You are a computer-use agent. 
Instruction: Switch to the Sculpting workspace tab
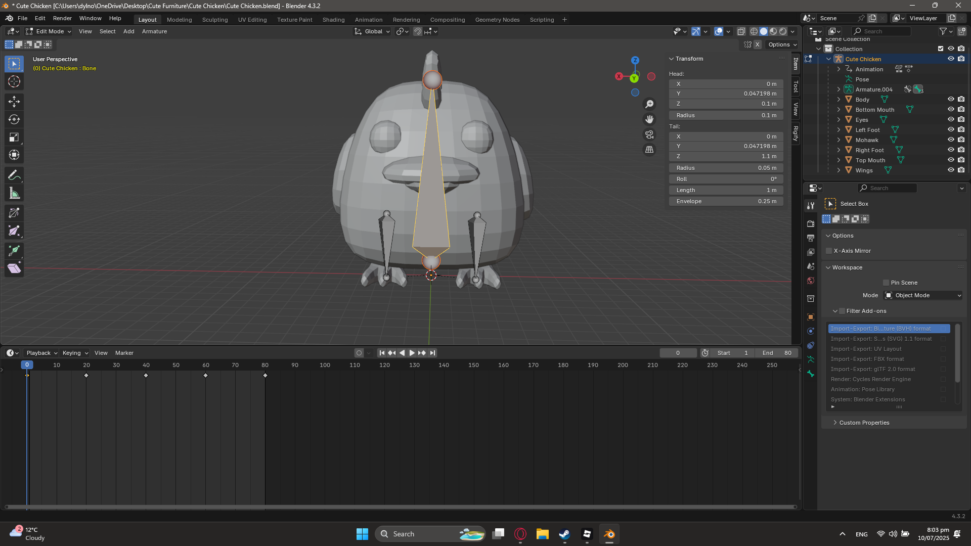point(215,20)
